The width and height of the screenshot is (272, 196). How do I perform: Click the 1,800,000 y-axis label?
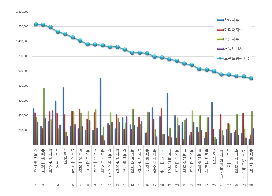click(22, 12)
